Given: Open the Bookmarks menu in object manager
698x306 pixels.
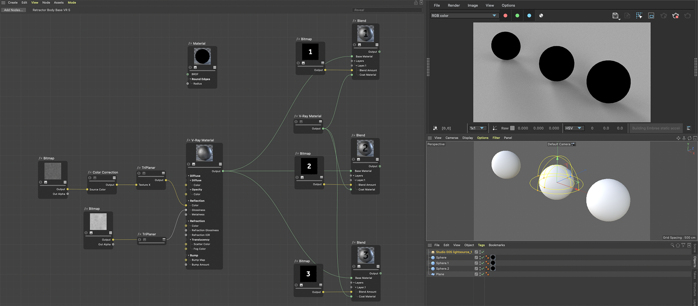Looking at the screenshot, I should (497, 245).
